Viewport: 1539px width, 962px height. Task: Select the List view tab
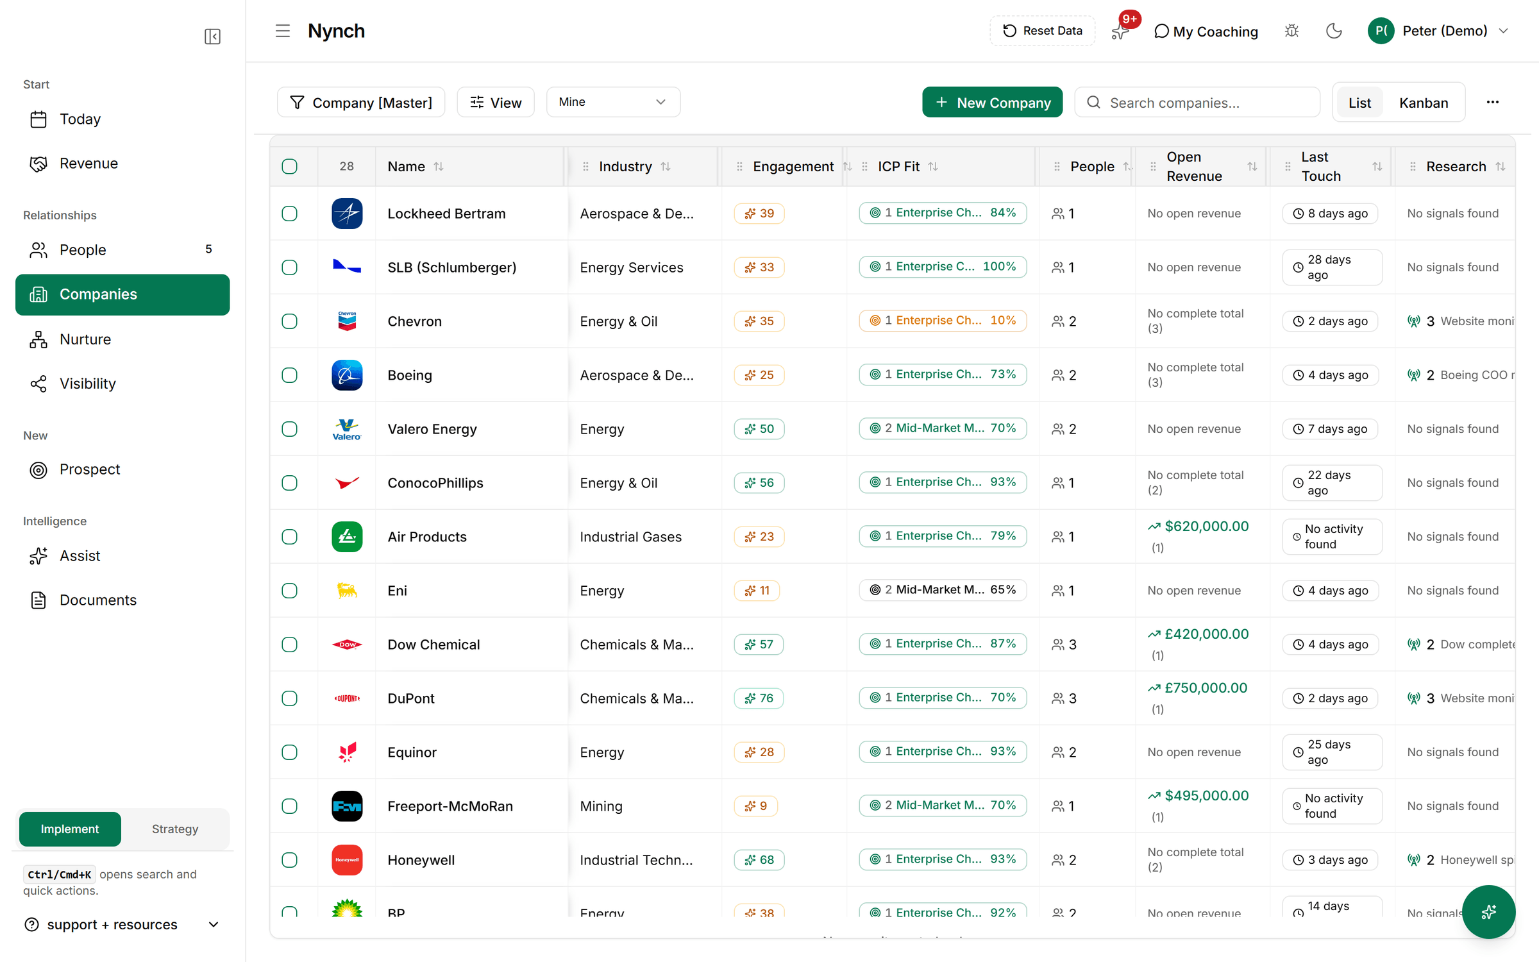point(1359,103)
